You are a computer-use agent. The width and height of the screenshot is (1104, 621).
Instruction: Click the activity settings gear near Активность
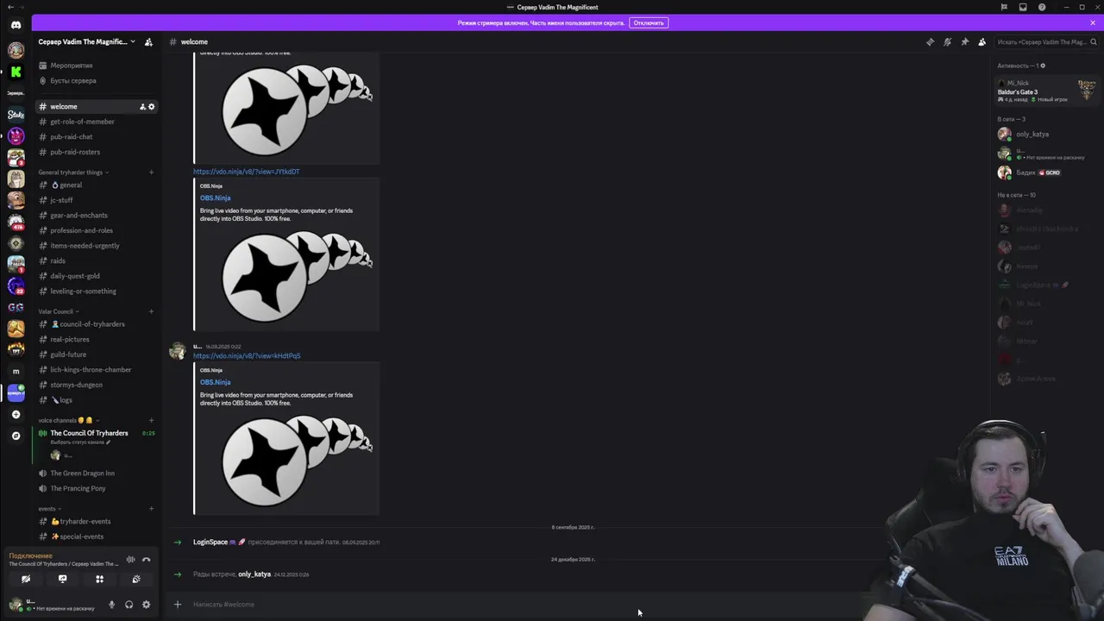(1043, 66)
